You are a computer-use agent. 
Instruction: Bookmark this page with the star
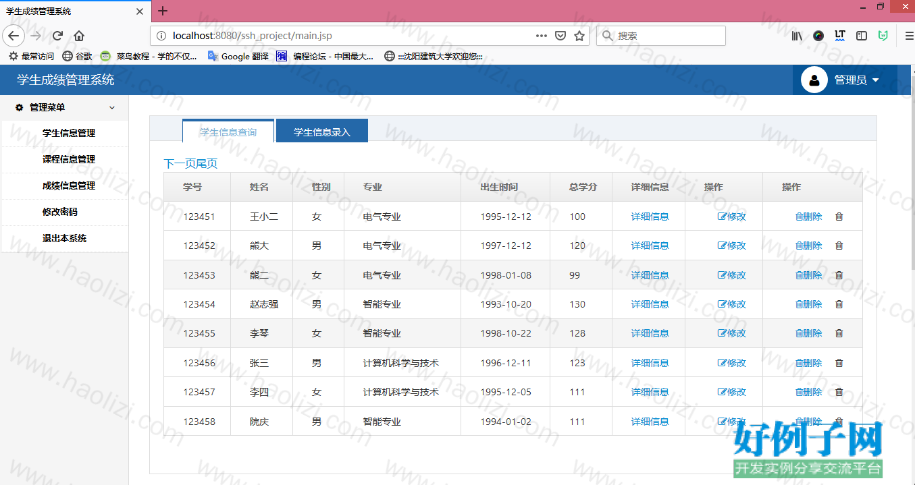click(579, 36)
